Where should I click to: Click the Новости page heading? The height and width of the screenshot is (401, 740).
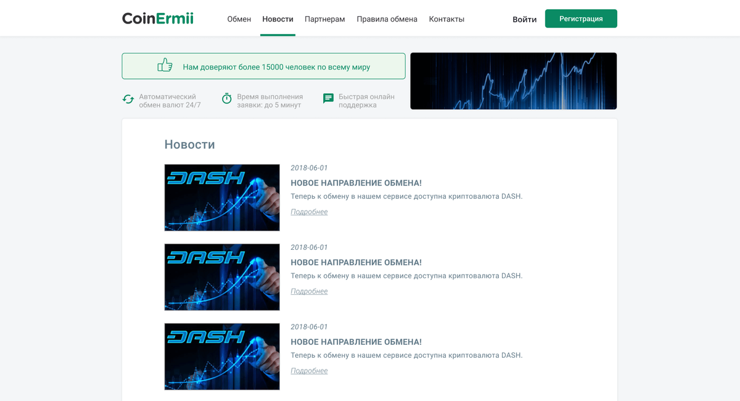[189, 144]
